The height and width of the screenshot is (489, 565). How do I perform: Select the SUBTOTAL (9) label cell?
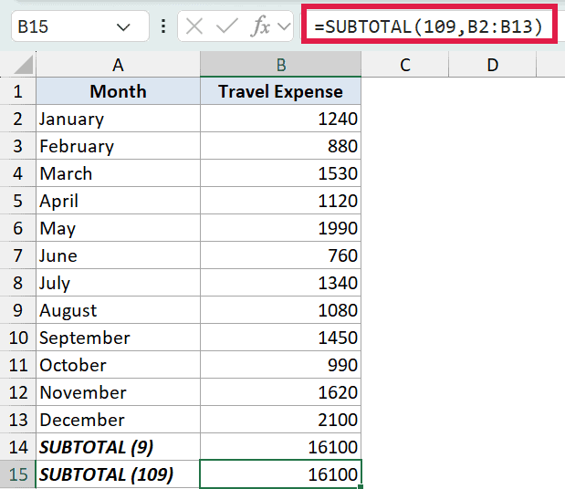click(x=118, y=447)
